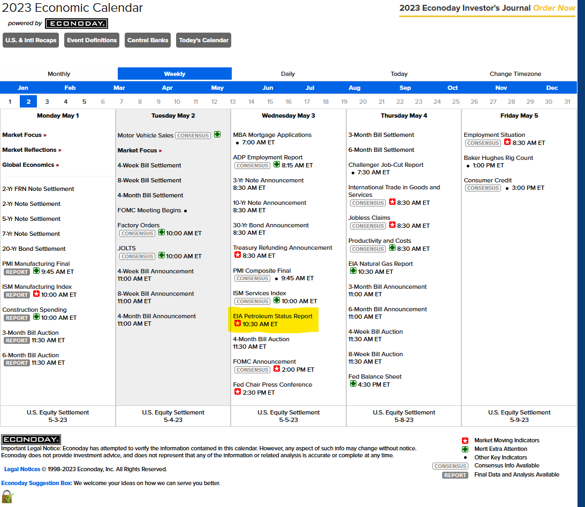585x507 pixels.
Task: Click the Econoday logo in the footer
Action: (31, 439)
